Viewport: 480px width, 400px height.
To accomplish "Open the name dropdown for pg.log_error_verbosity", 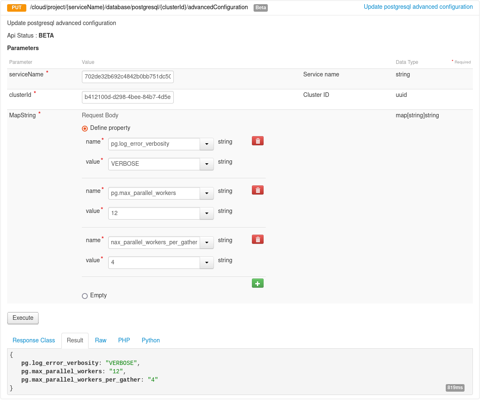I will [206, 144].
